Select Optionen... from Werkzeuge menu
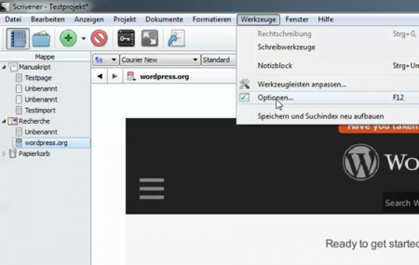Viewport: 419px width, 265px height. 275,98
